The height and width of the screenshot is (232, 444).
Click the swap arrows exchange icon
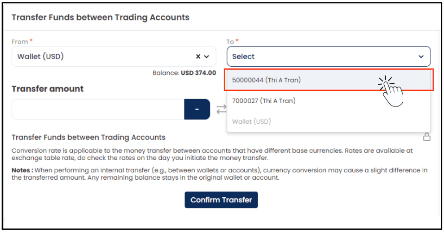(x=222, y=109)
